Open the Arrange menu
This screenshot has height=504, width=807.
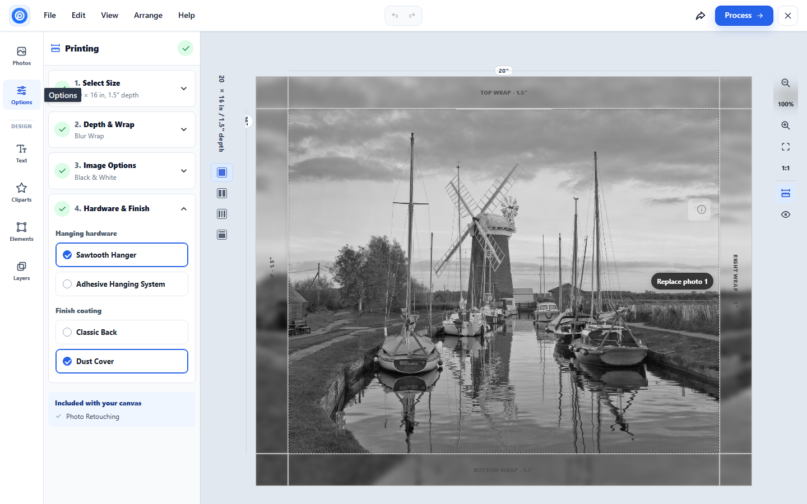pos(148,15)
